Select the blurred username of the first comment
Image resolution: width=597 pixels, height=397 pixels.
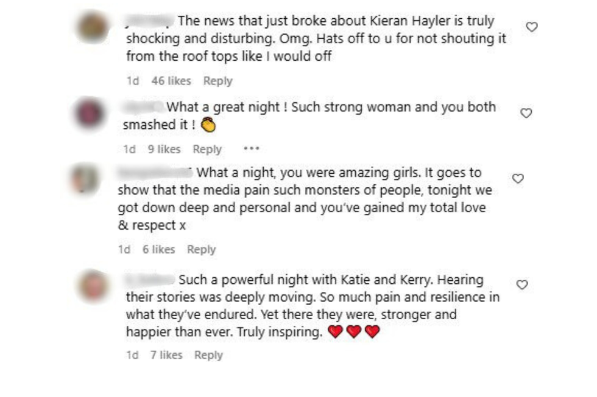(148, 18)
